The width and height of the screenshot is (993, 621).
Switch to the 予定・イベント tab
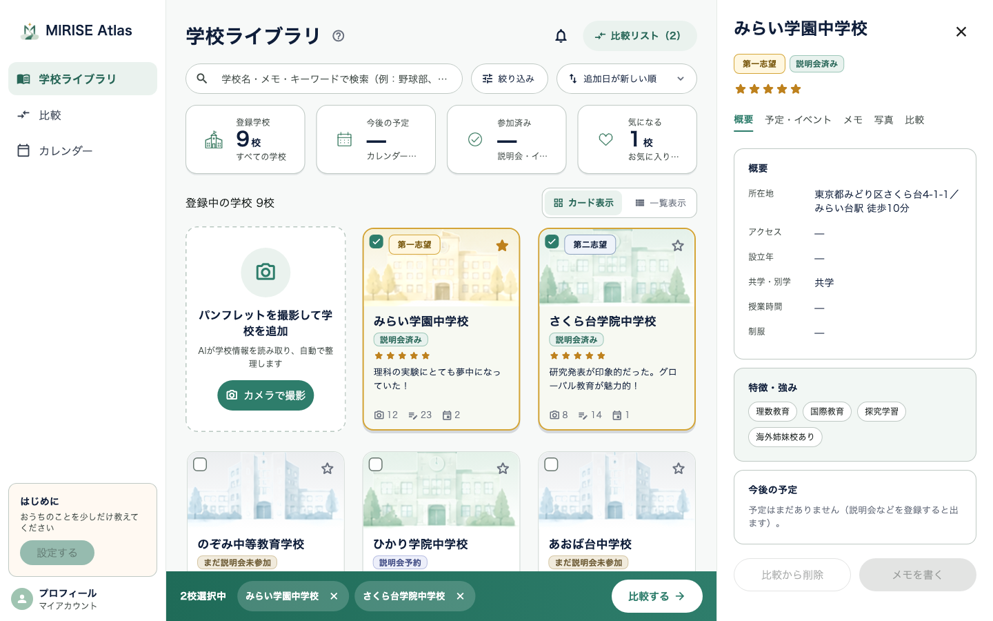798,120
